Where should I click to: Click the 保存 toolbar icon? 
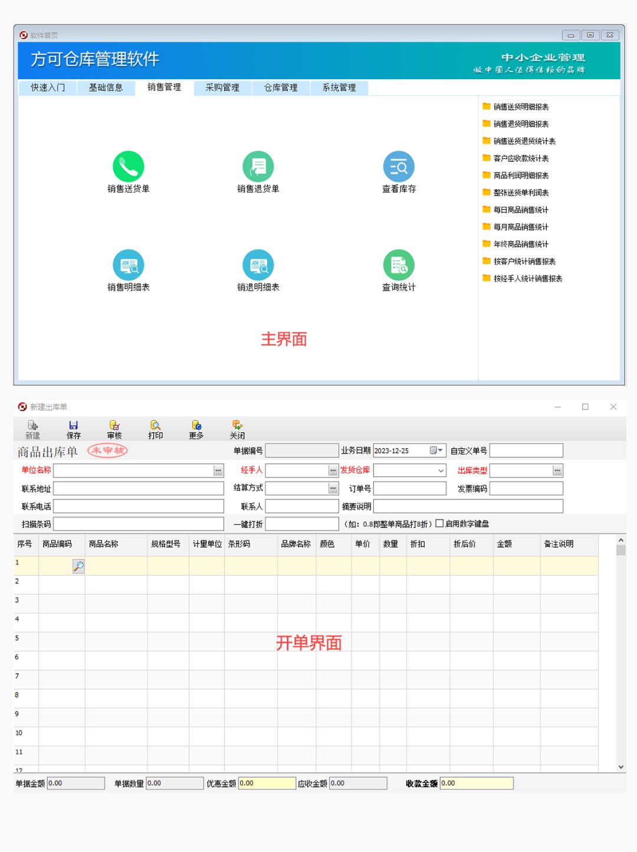click(x=73, y=429)
